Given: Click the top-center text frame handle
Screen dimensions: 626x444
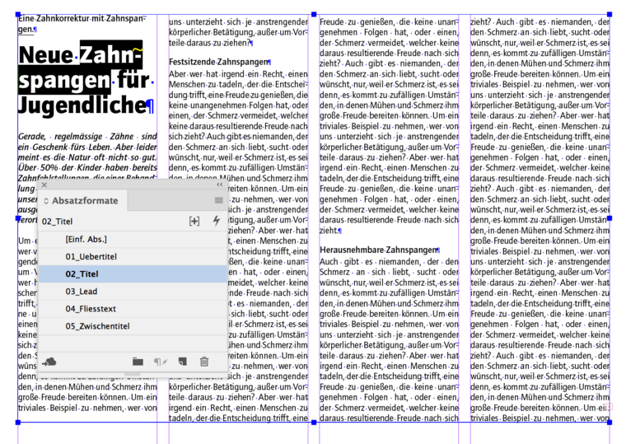Looking at the screenshot, I should point(314,14).
